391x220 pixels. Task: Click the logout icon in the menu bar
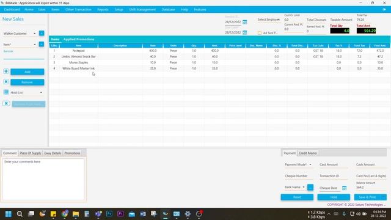pyautogui.click(x=384, y=10)
